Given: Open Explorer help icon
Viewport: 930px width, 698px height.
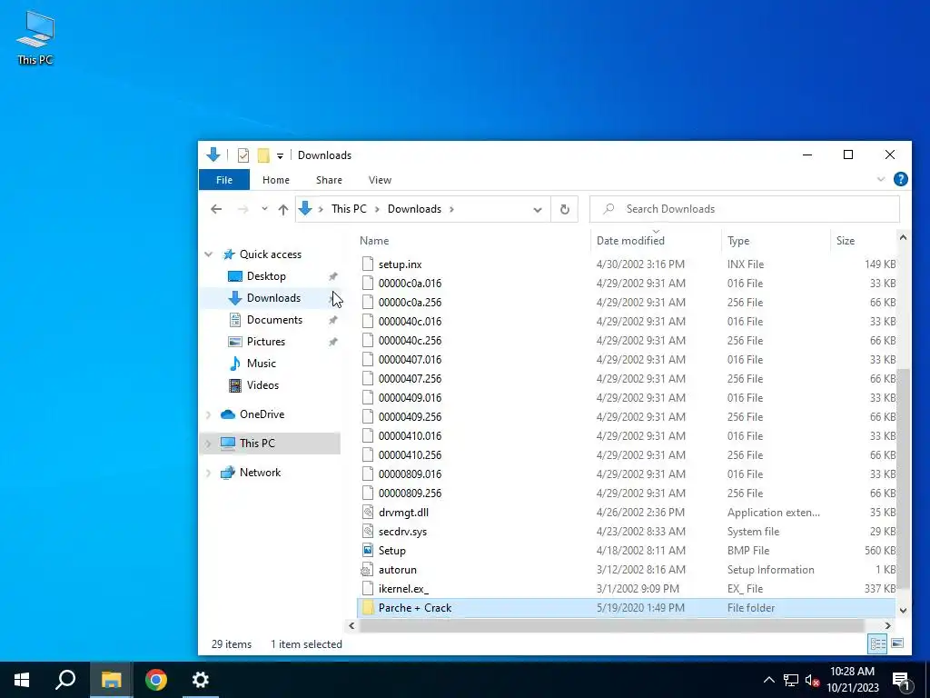Looking at the screenshot, I should pyautogui.click(x=900, y=179).
